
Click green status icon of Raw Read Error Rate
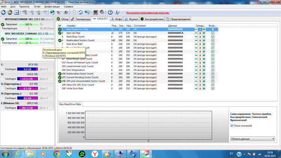pyautogui.click(x=60, y=29)
